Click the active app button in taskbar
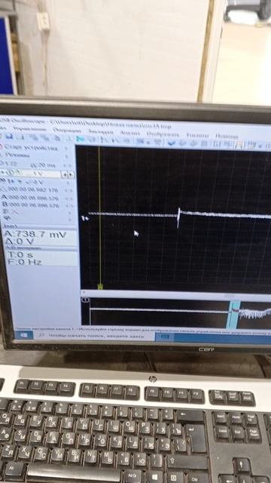Image resolution: width=271 pixels, height=483 pixels. [x=166, y=337]
